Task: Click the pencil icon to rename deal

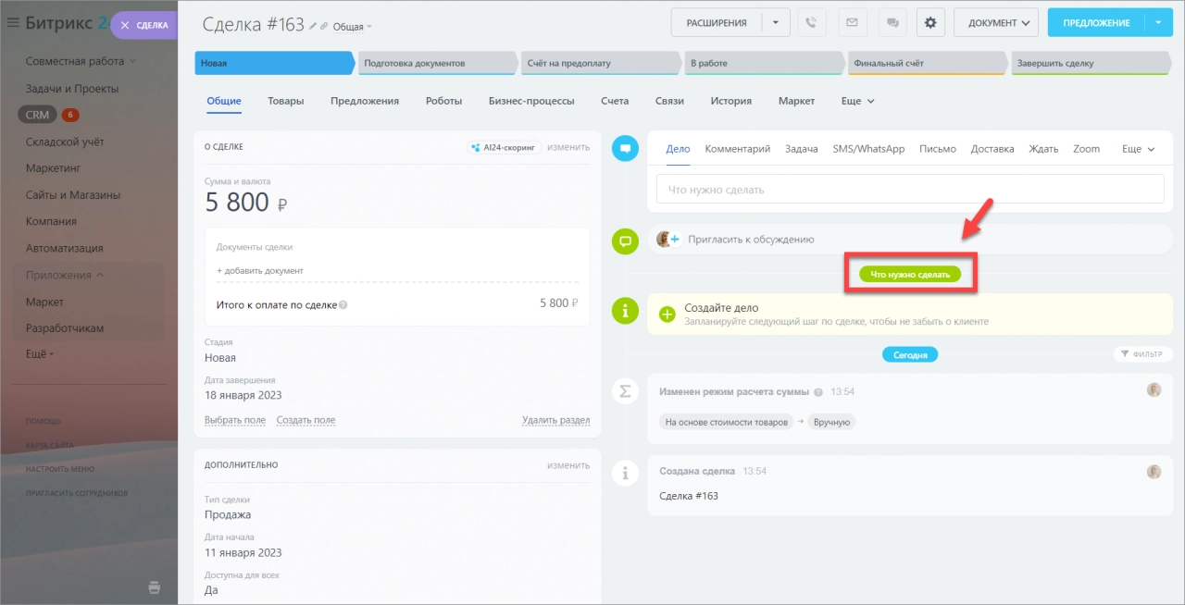Action: (314, 26)
